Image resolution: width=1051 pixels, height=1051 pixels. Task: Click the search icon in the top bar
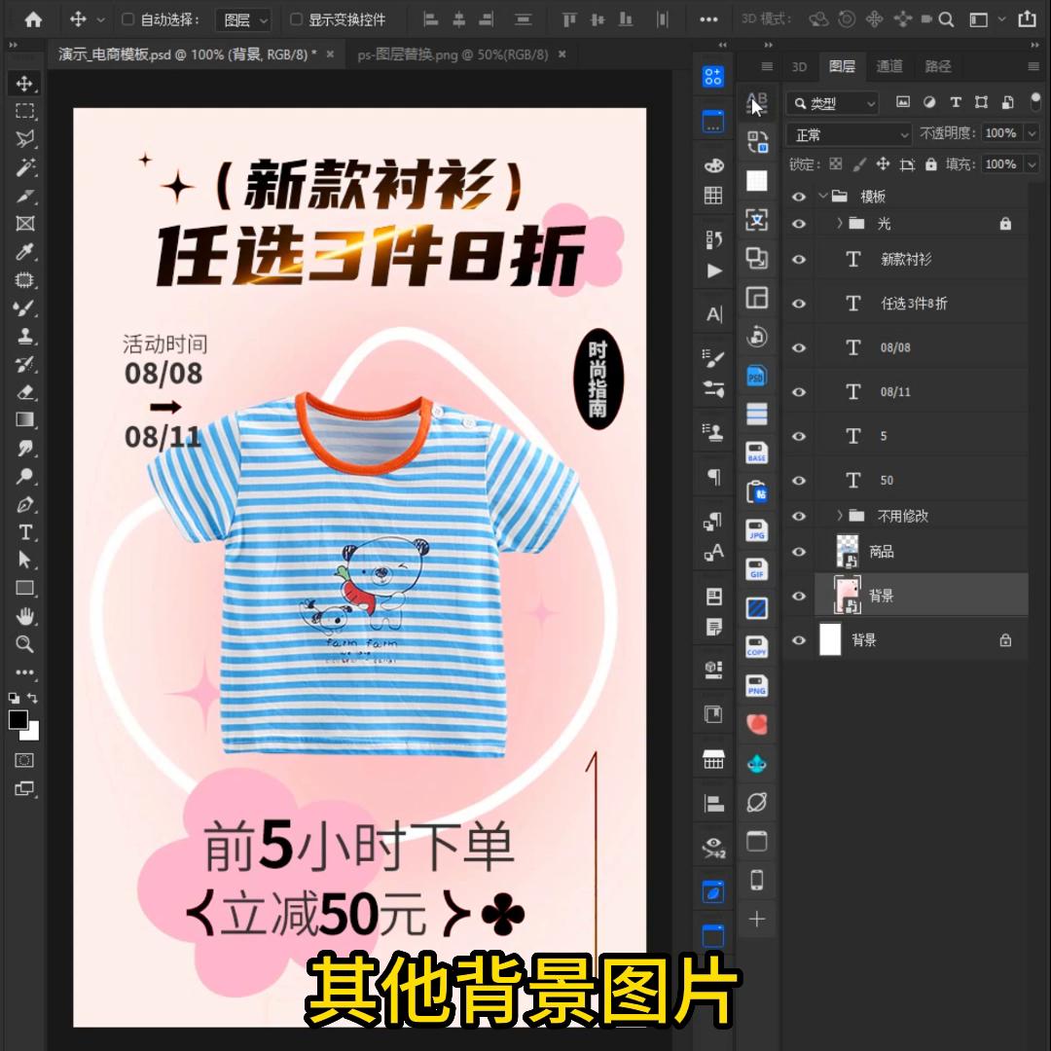(x=945, y=18)
